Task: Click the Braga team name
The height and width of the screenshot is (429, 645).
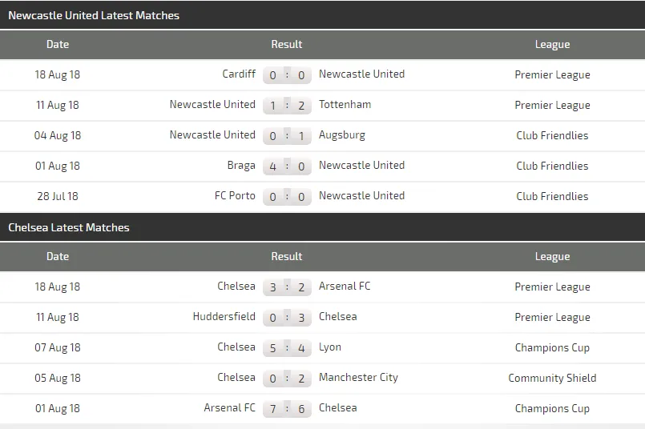Action: [x=241, y=166]
